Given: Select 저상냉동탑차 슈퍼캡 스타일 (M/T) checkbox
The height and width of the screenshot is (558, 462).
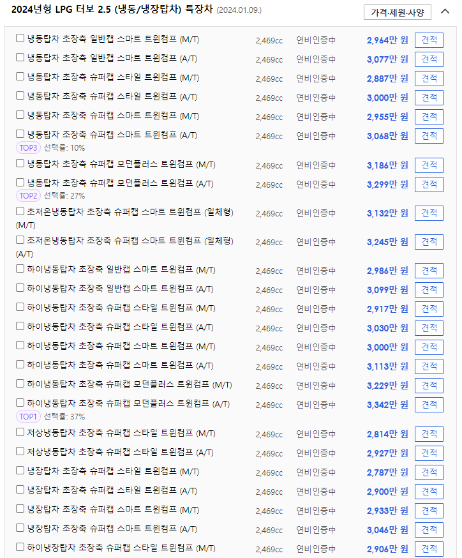Looking at the screenshot, I should pos(20,432).
